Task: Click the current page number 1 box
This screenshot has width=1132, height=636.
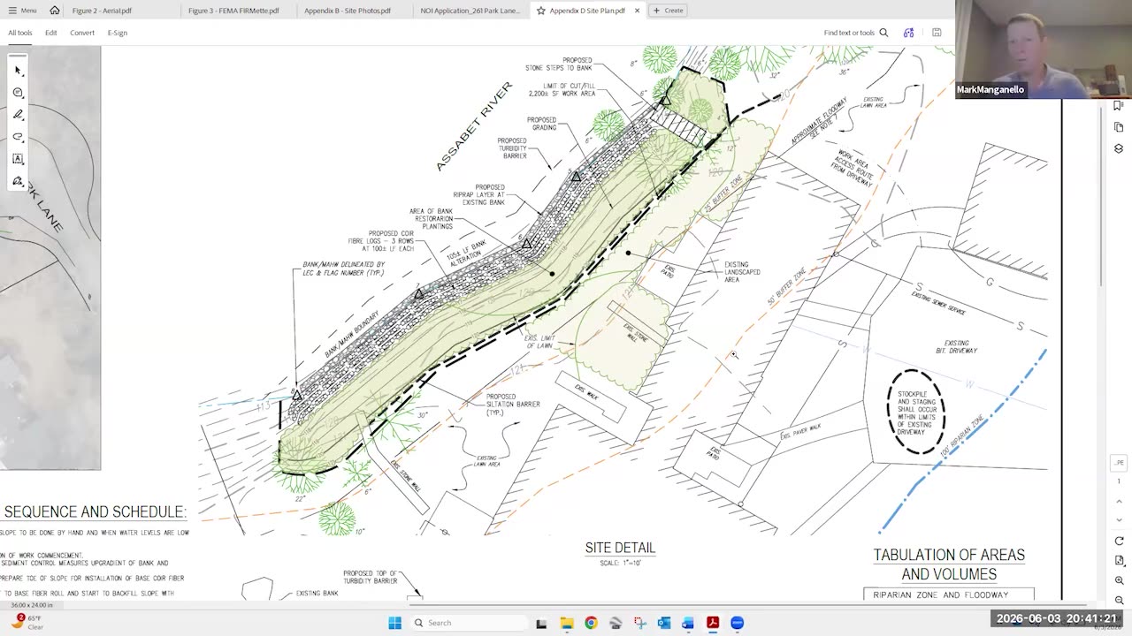Action: coord(1119,481)
